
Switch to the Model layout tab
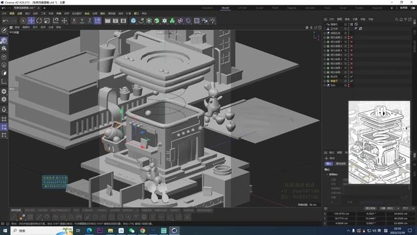click(x=225, y=8)
